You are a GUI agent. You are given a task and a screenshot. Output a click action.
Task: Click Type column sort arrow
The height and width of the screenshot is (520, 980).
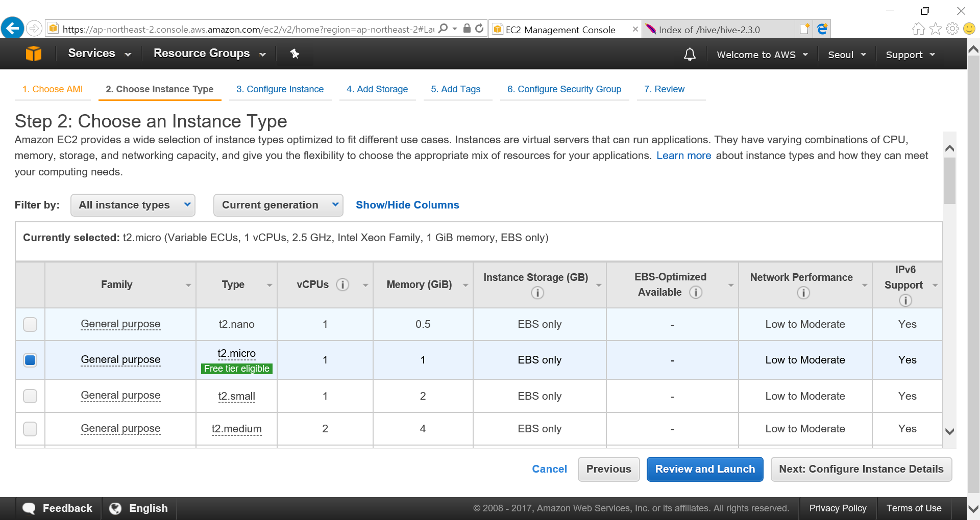[x=269, y=285]
